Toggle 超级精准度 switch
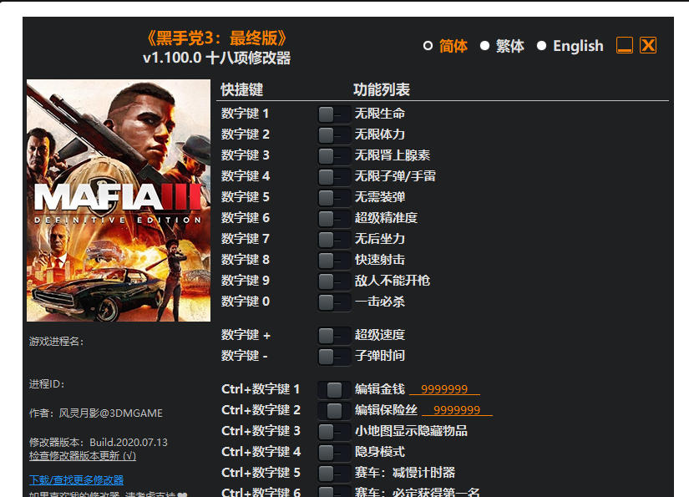Screen dimensions: 689x497 tap(333, 218)
